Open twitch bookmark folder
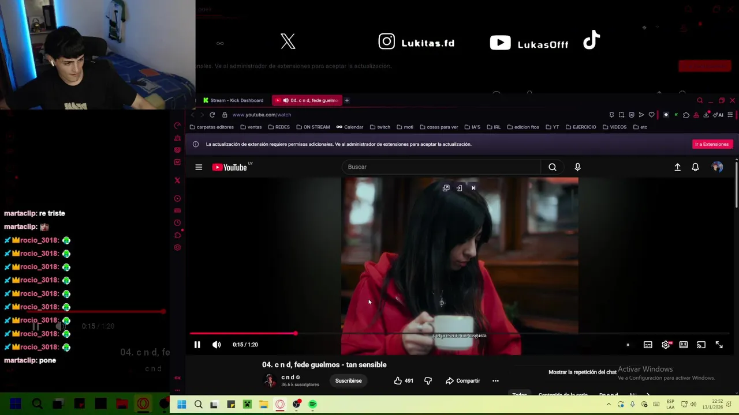The height and width of the screenshot is (415, 739). pos(380,127)
